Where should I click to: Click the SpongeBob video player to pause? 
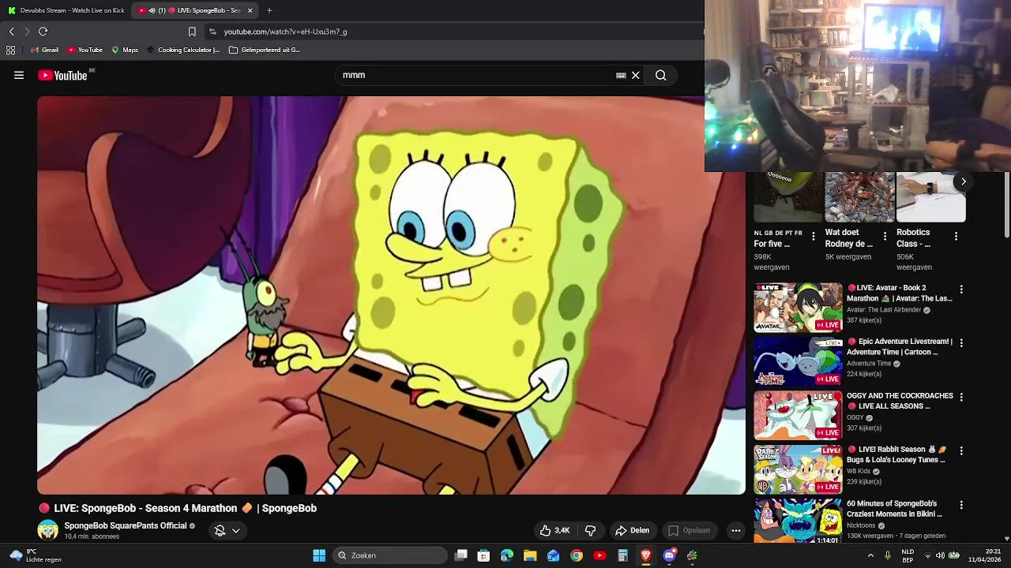tap(391, 296)
